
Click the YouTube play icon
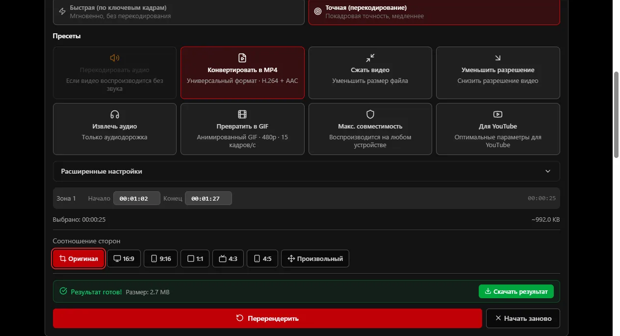498,114
